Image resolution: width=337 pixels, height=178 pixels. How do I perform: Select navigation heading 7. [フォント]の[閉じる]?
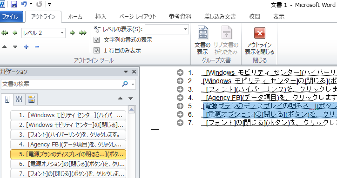pos(68,173)
